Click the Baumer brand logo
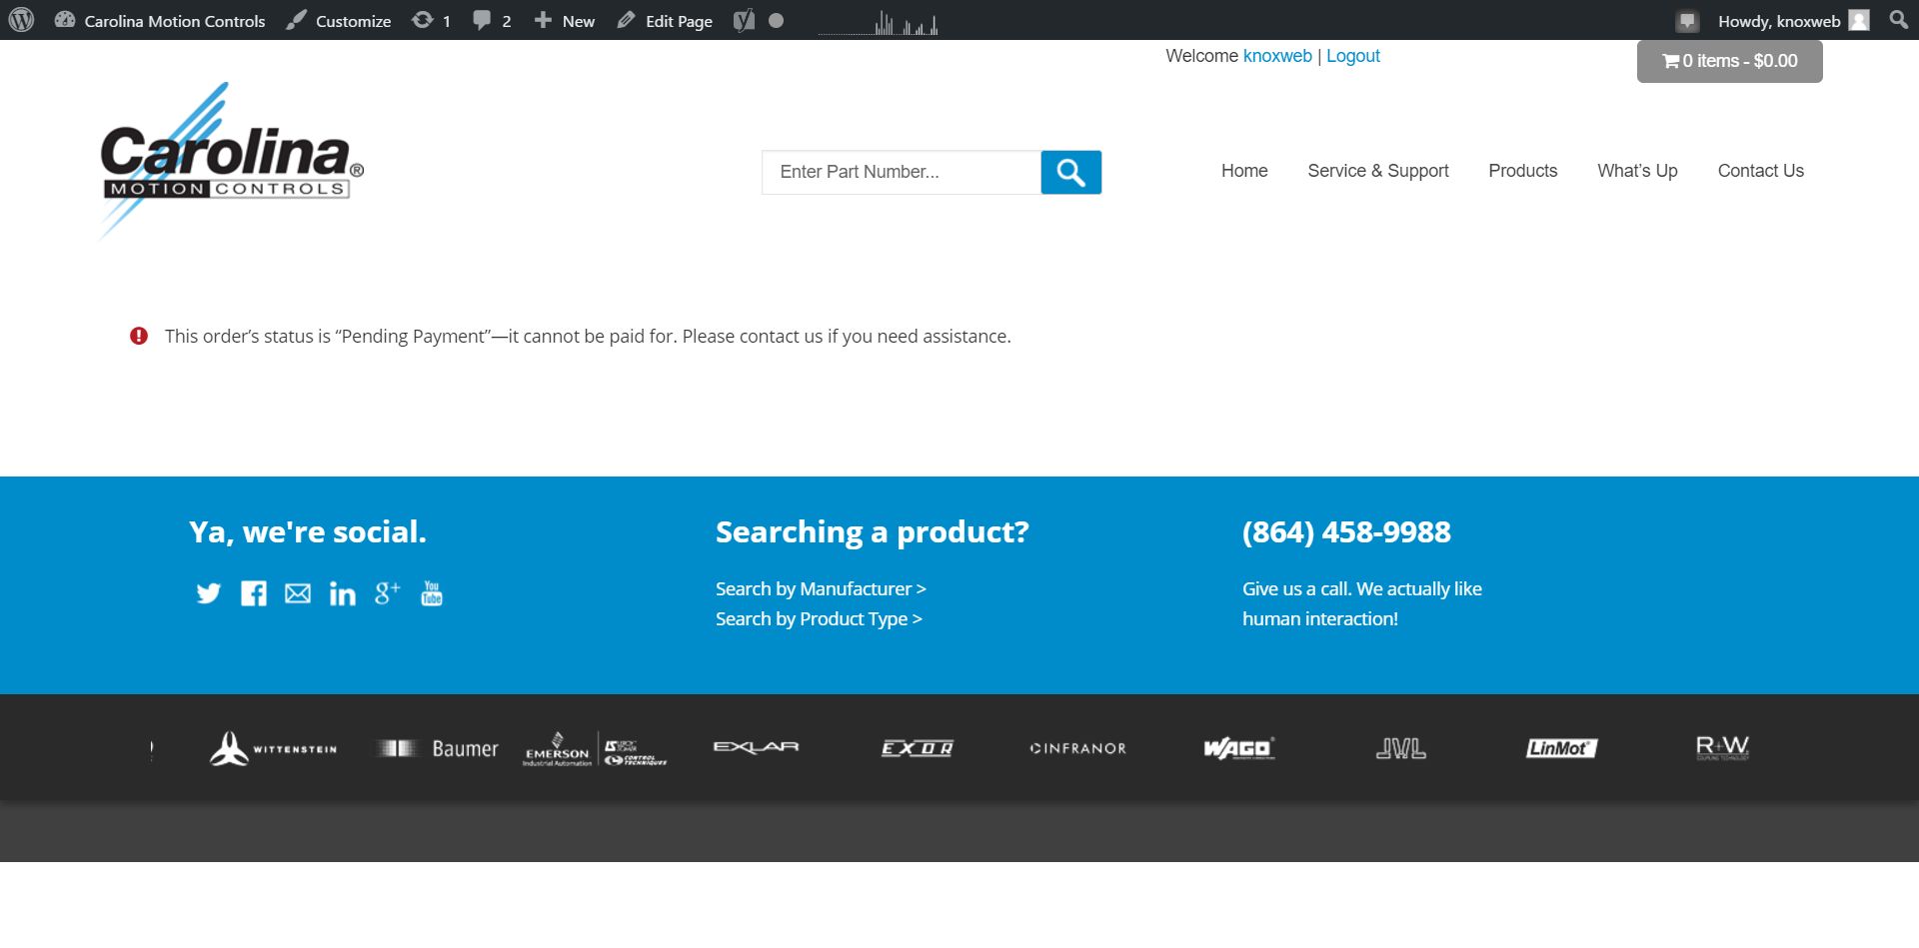 coord(437,748)
